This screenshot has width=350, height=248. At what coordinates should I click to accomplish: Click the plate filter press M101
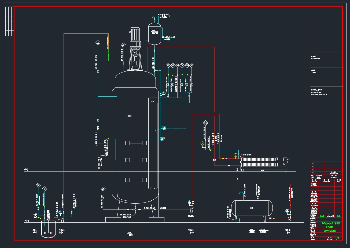pyautogui.click(x=264, y=164)
